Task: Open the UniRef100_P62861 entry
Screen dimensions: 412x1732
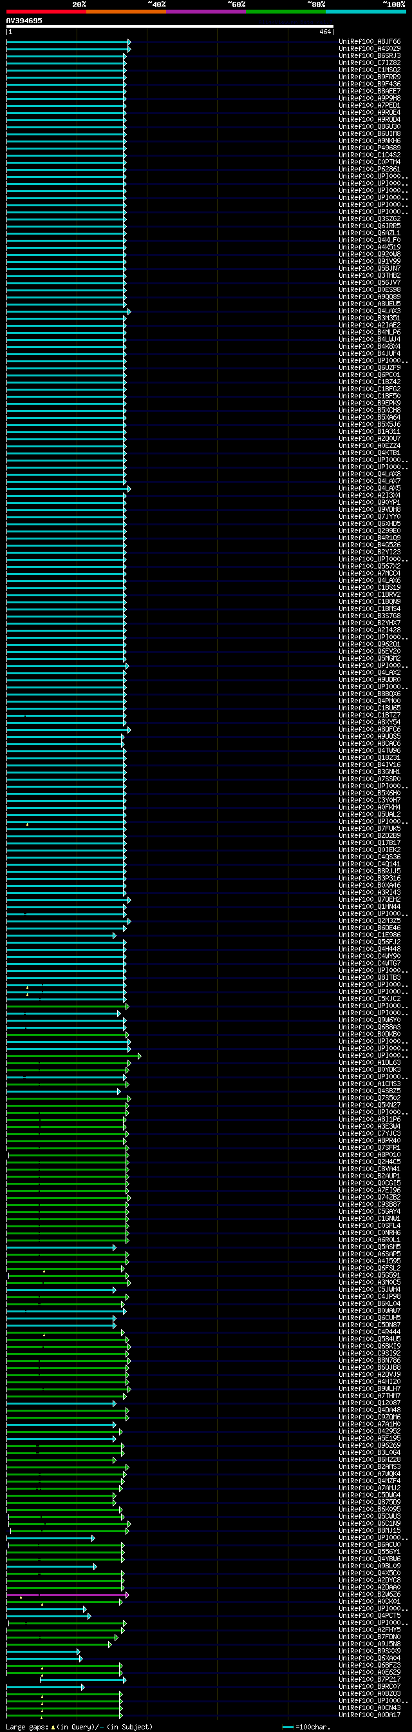Action: [x=370, y=169]
